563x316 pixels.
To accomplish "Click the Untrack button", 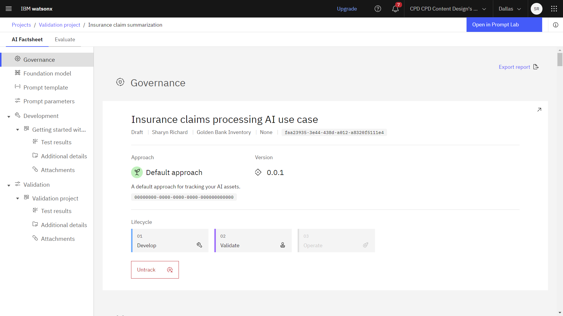I will coord(155,270).
